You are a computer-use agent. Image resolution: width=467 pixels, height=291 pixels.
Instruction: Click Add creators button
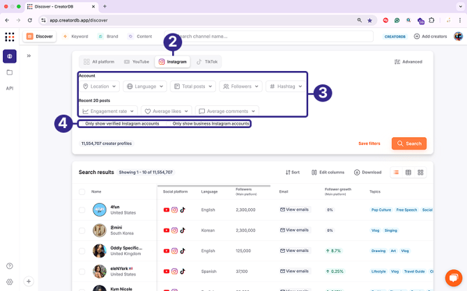click(430, 36)
